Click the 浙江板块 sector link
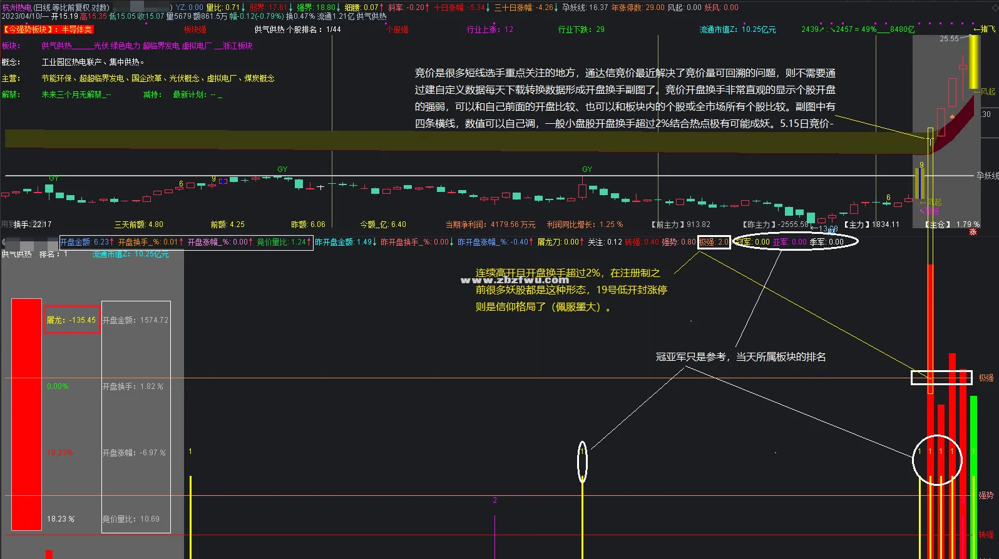Image resolution: width=999 pixels, height=559 pixels. pyautogui.click(x=238, y=46)
